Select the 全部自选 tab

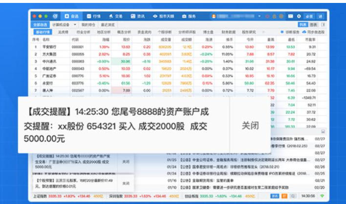pyautogui.click(x=40, y=24)
